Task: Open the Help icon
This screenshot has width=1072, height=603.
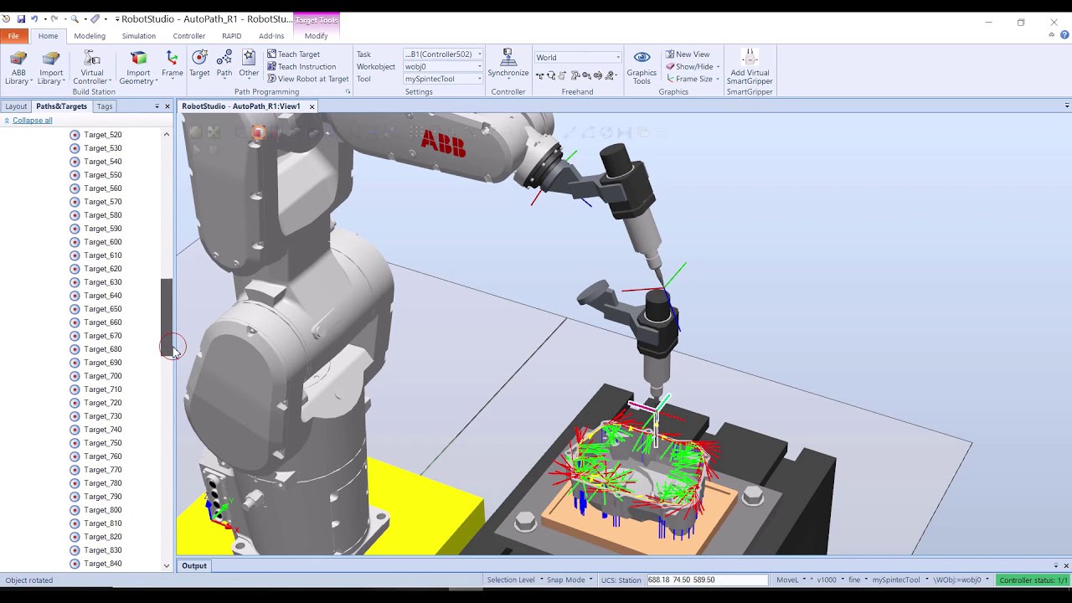Action: pos(1064,35)
